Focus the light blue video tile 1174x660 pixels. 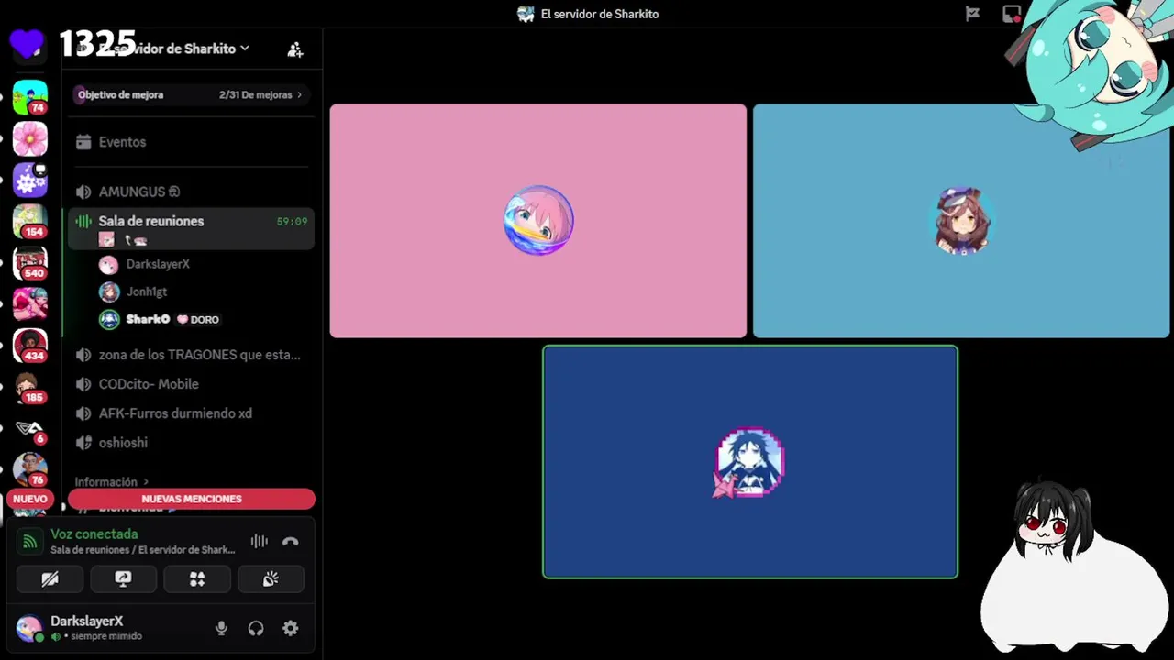961,221
